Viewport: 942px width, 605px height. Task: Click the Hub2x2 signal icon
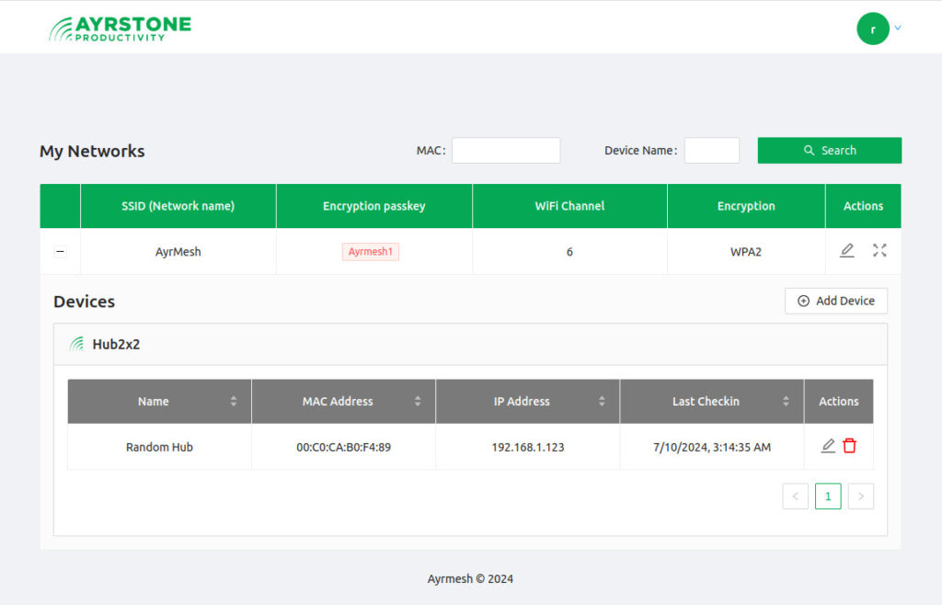pyautogui.click(x=77, y=345)
